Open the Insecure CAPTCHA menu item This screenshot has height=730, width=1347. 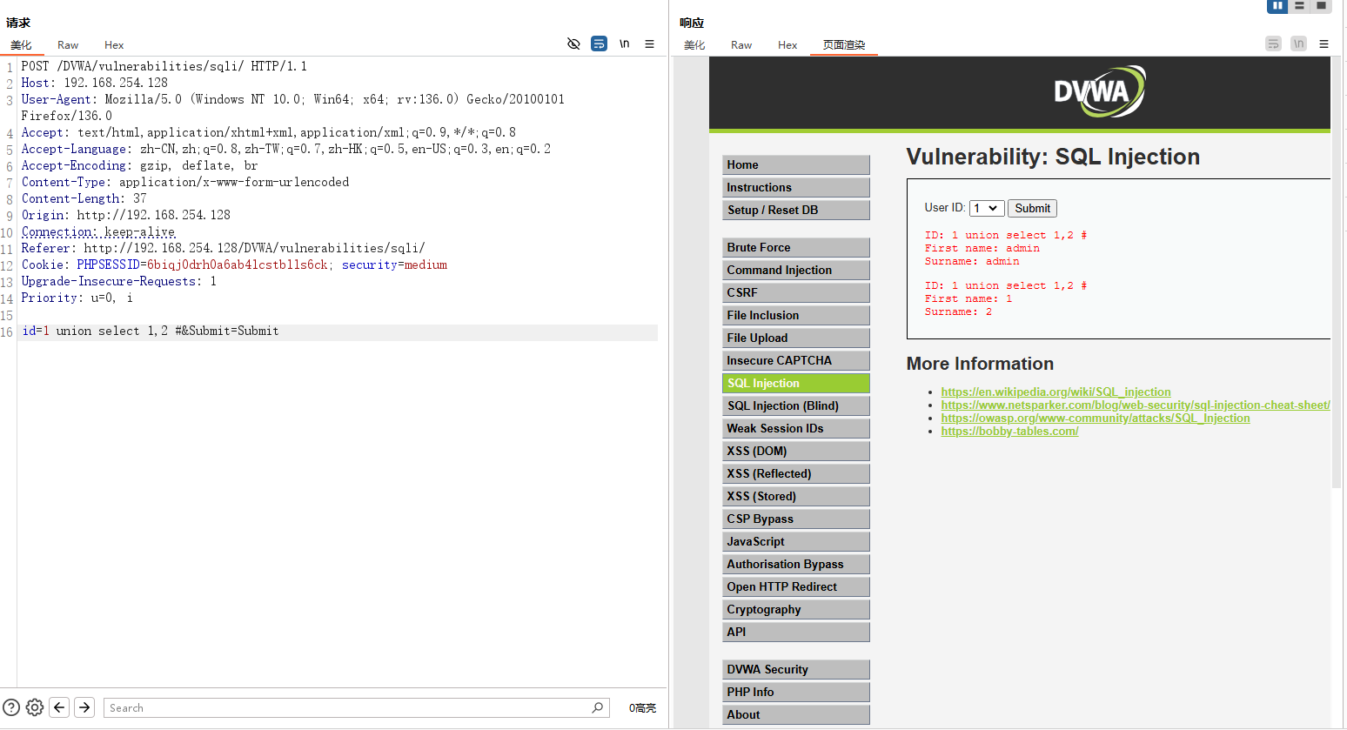795,360
